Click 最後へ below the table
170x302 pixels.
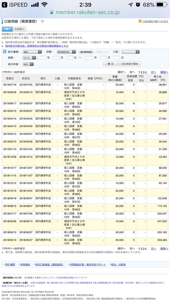(164, 248)
